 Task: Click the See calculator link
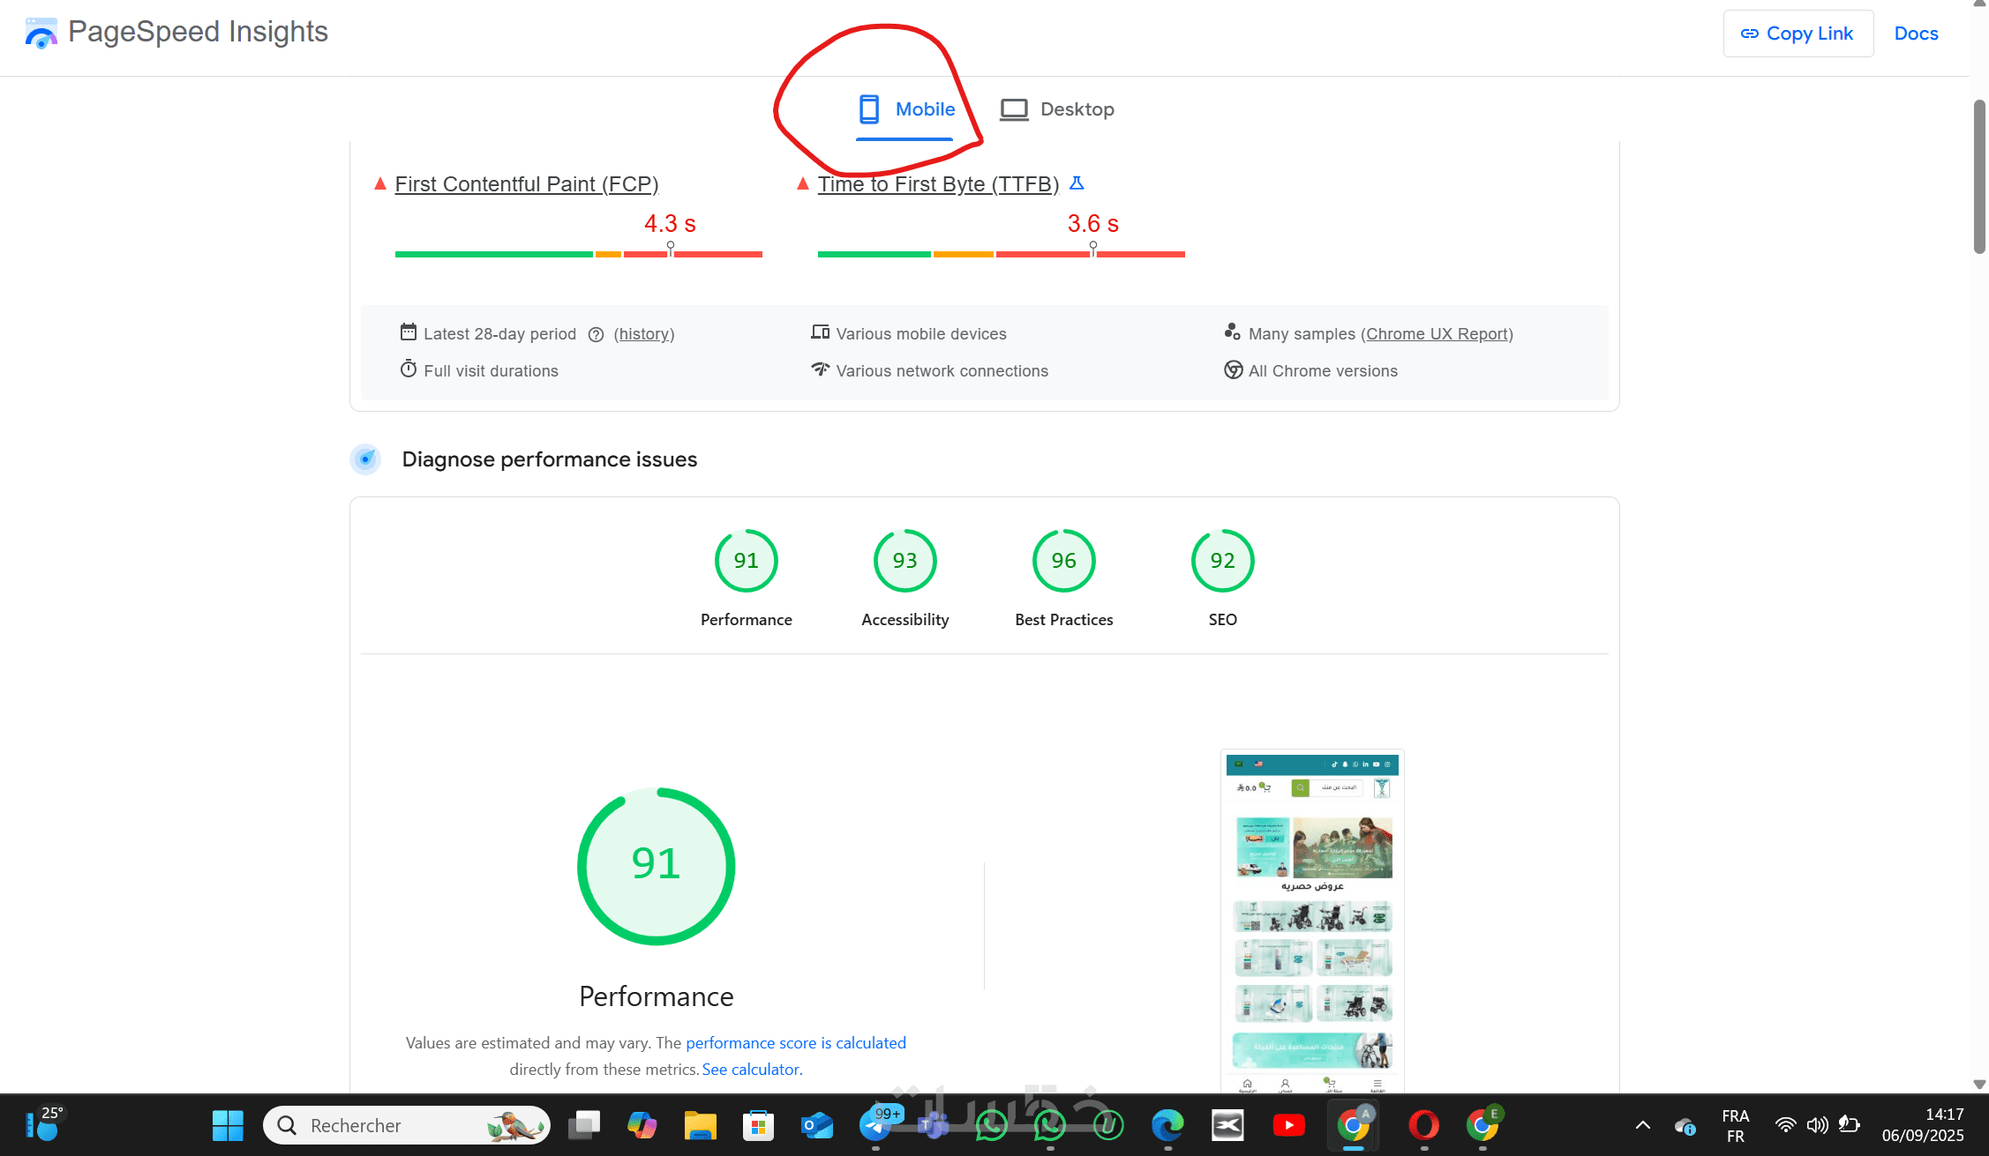pos(750,1070)
